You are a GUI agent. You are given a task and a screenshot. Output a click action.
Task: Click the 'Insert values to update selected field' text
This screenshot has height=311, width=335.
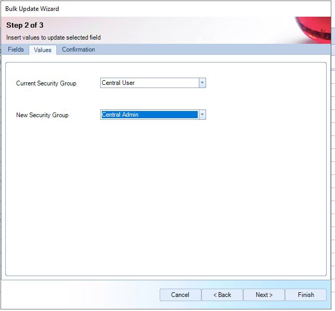pyautogui.click(x=53, y=38)
